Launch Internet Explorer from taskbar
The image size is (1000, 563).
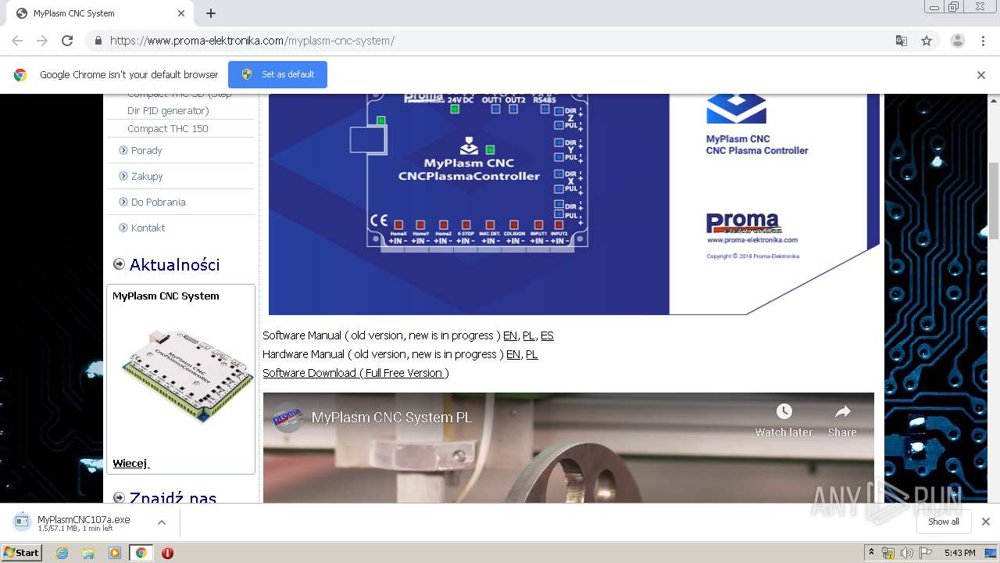[x=62, y=553]
